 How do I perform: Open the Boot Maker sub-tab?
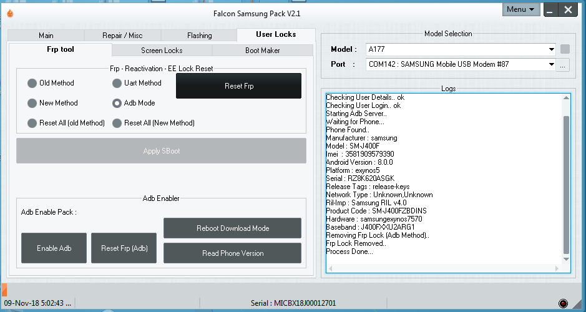click(x=262, y=51)
